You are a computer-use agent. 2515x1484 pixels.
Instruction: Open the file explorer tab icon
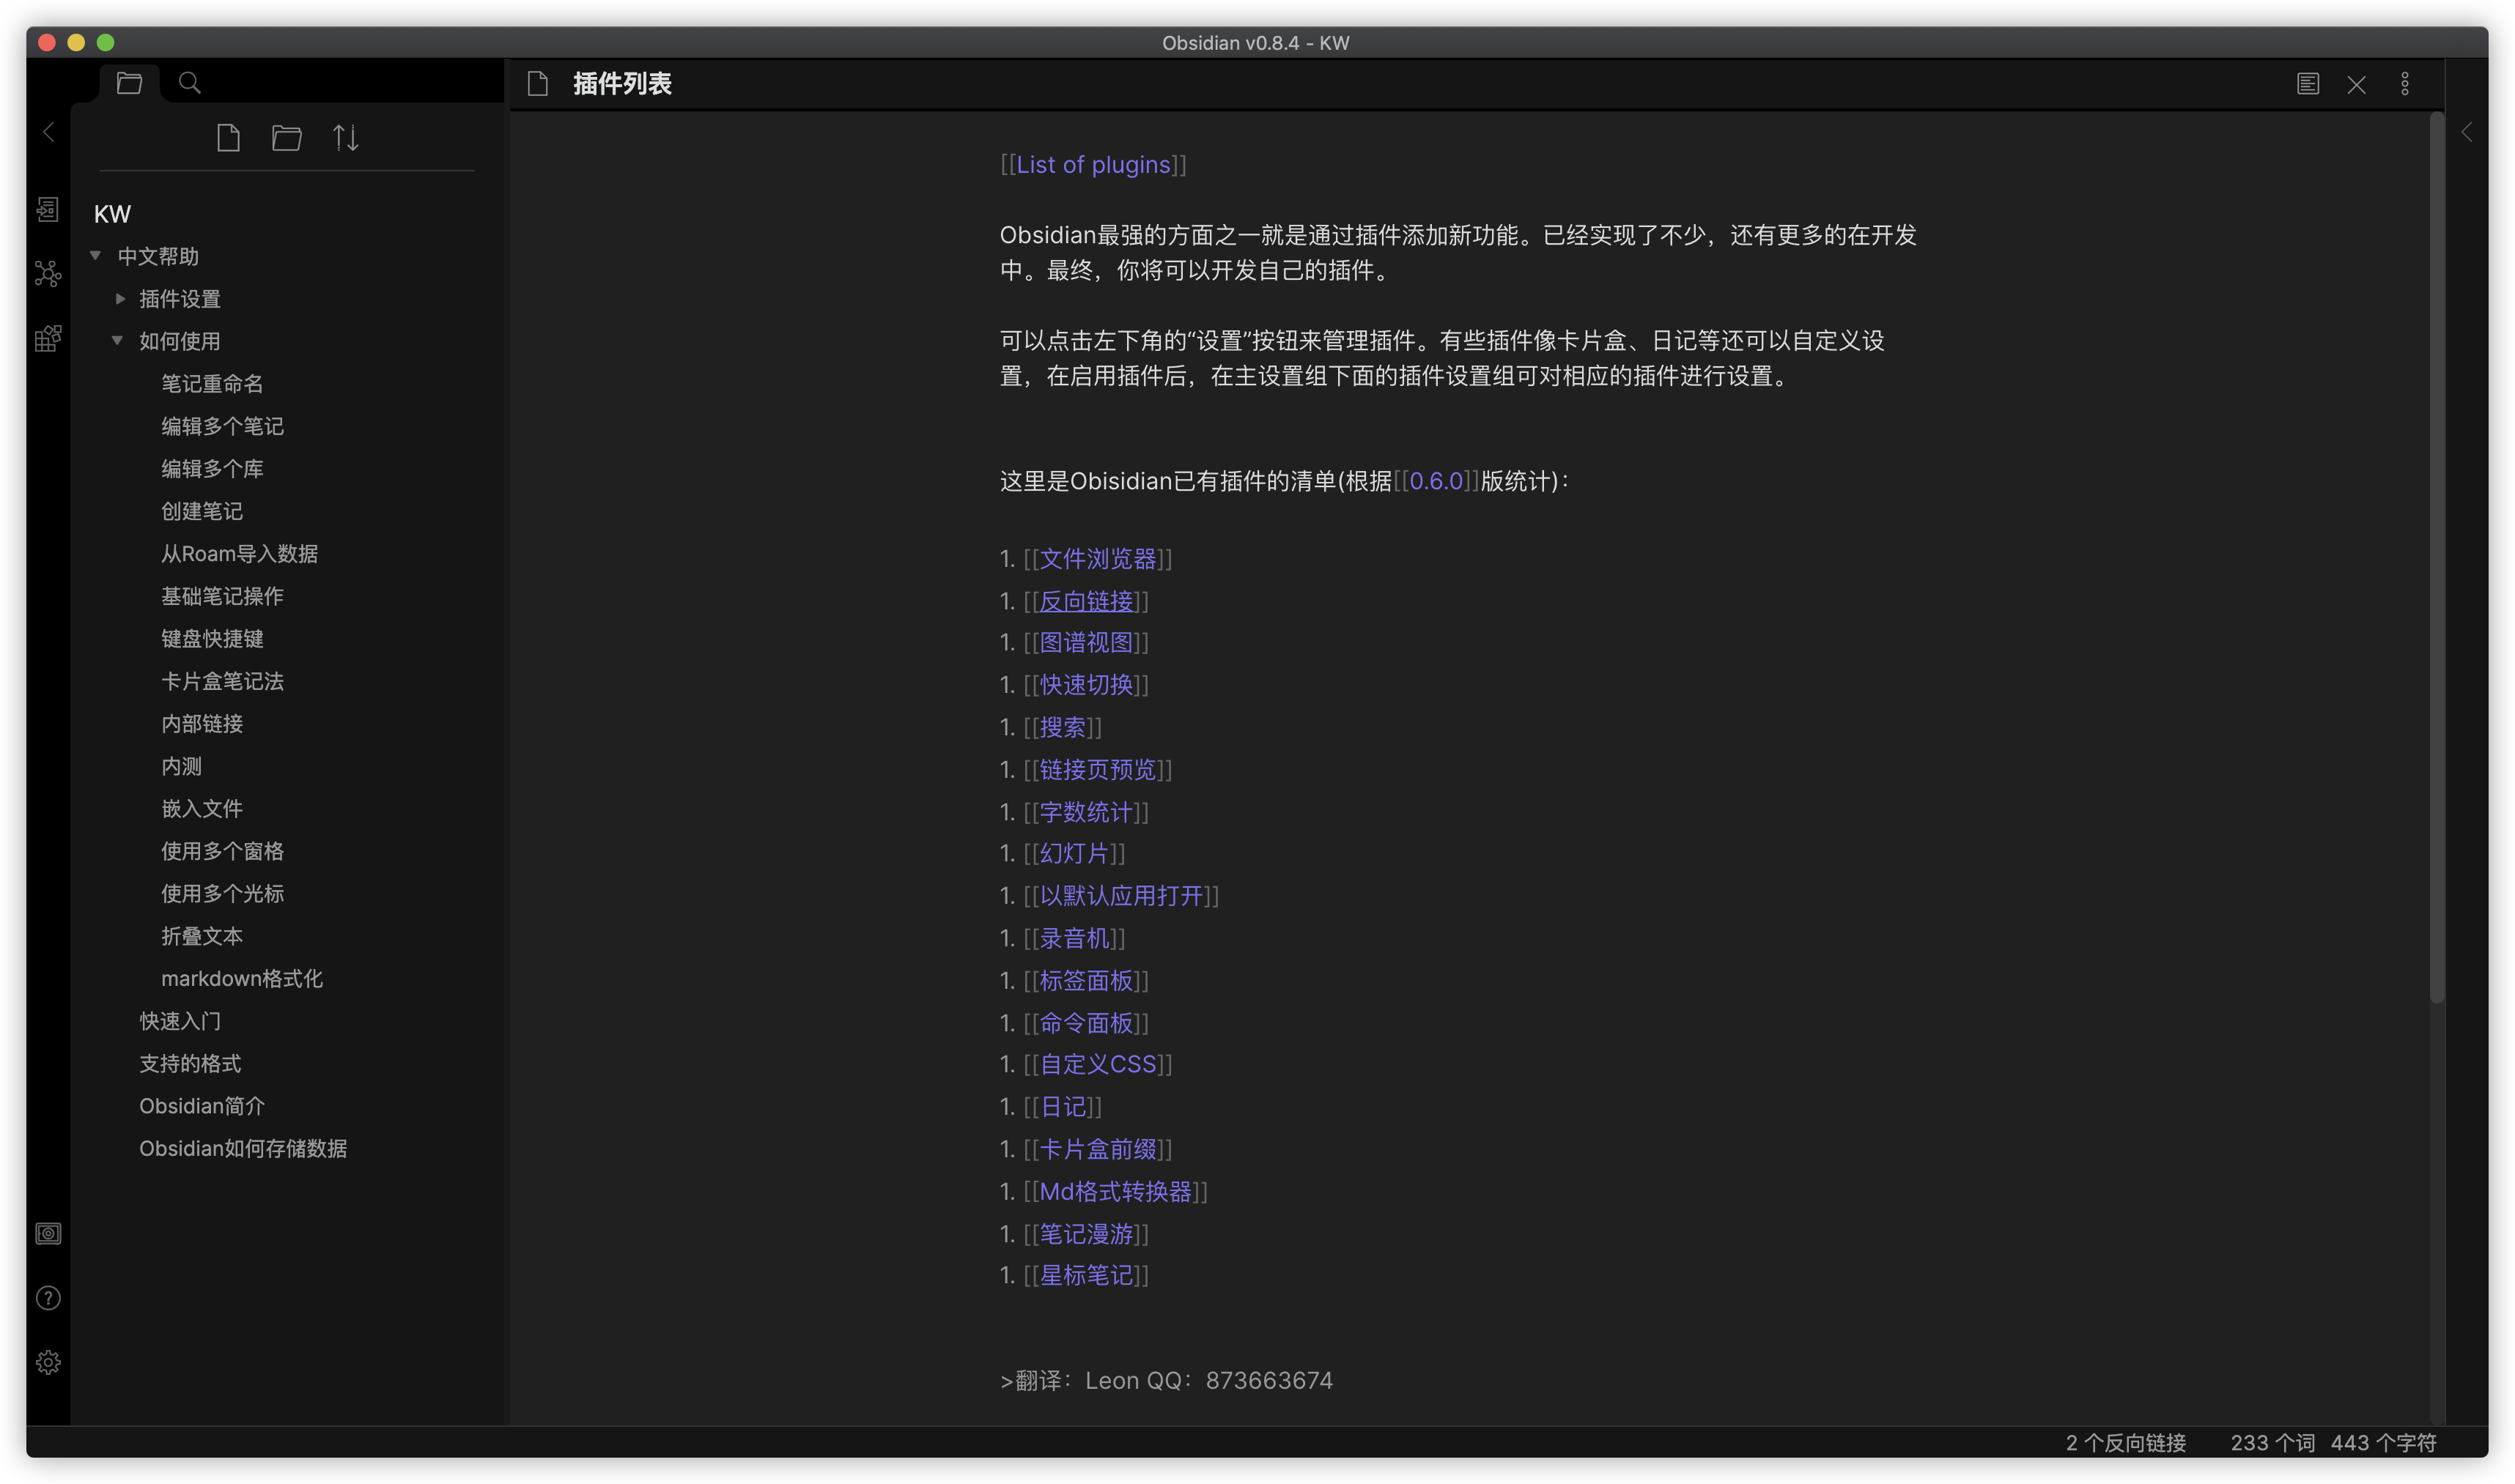(129, 83)
